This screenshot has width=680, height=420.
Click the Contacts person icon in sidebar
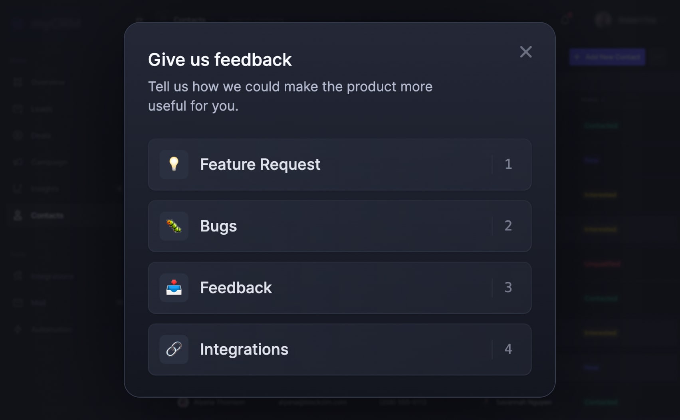coord(18,216)
